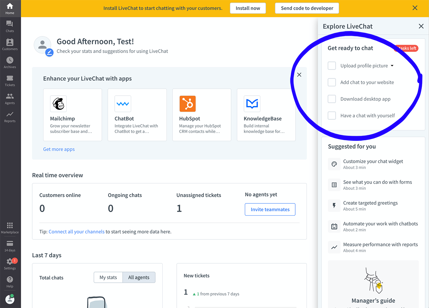
Task: Dismiss Enhance your LiveChat with apps card
Action: (299, 75)
